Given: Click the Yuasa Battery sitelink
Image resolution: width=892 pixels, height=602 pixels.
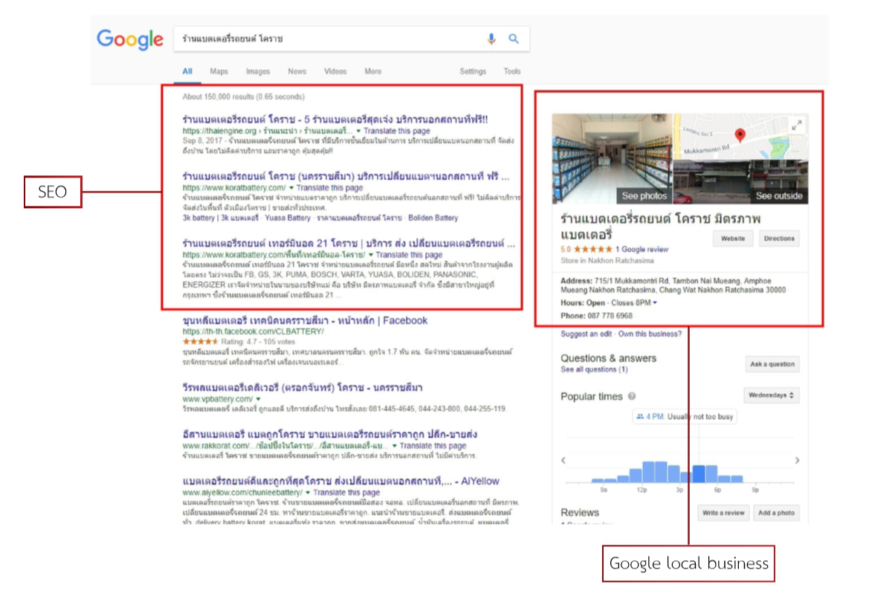Looking at the screenshot, I should point(288,218).
